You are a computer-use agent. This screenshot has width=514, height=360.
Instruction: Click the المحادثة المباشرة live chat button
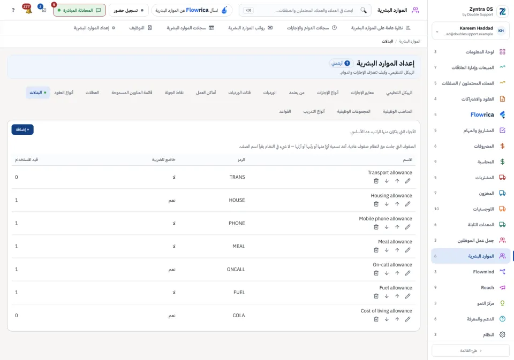point(79,10)
